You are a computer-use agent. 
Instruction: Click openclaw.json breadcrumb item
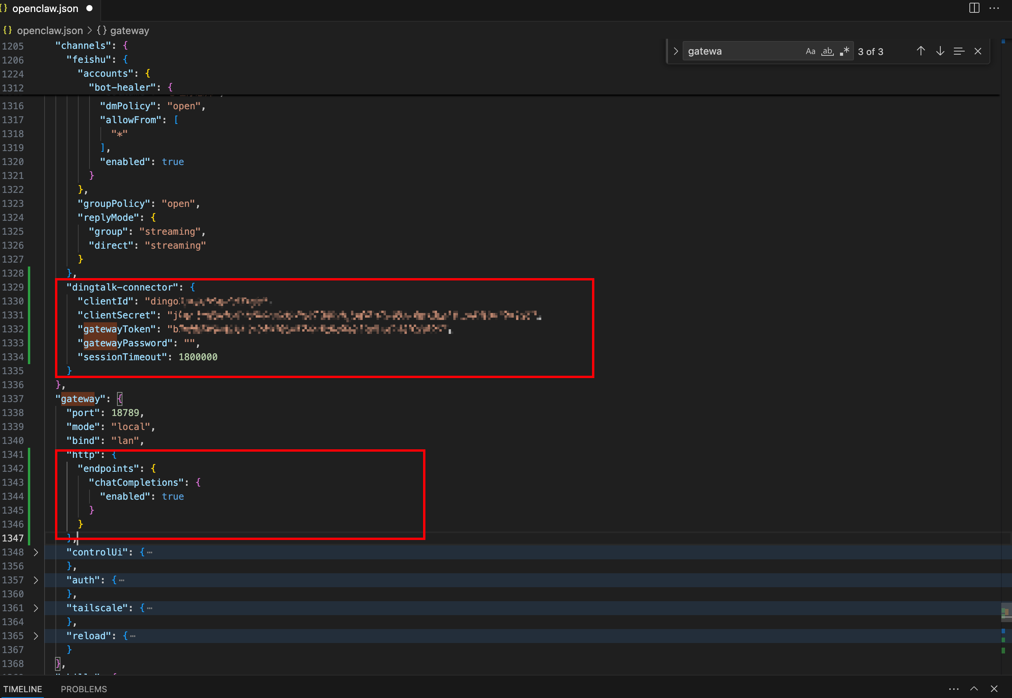point(50,31)
